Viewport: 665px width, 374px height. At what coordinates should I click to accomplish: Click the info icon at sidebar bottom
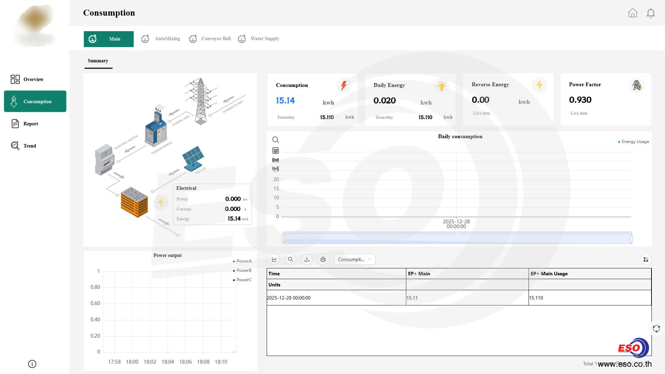[32, 364]
